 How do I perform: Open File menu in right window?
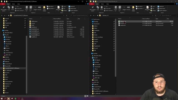(x=92, y=4)
